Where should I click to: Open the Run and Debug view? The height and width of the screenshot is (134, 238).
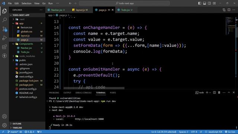click(4, 38)
